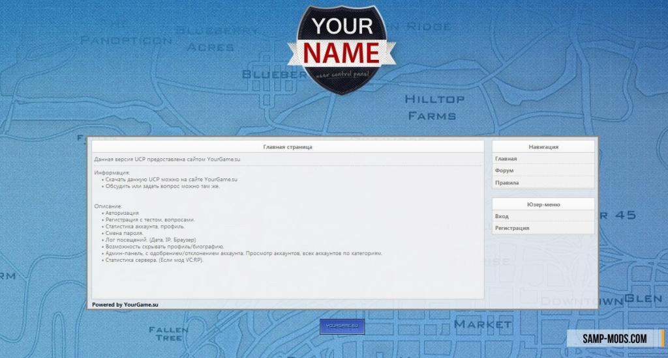Click the Админ-панель list item
Screen dimensions: 668x358
(x=244, y=253)
